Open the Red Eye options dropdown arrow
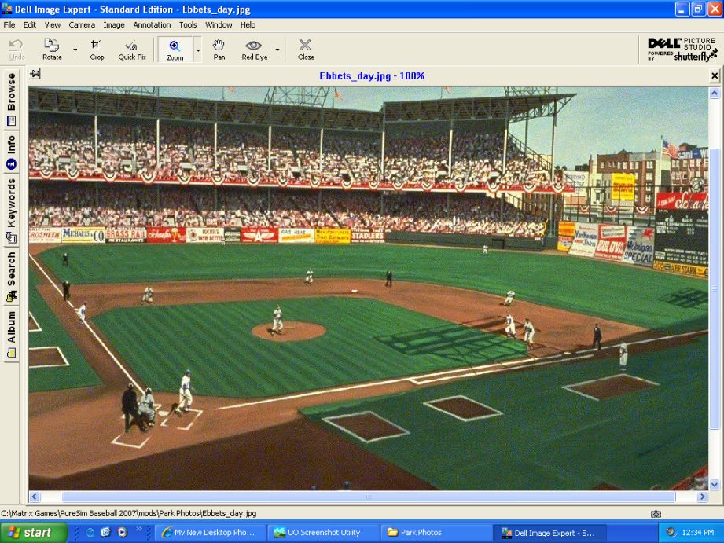The image size is (724, 543). pyautogui.click(x=277, y=50)
